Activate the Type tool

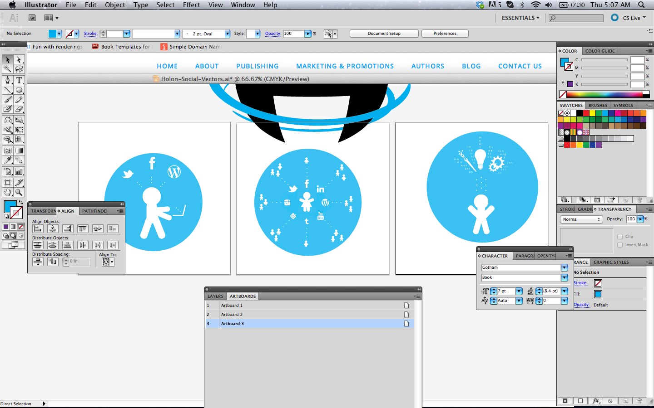[19, 80]
